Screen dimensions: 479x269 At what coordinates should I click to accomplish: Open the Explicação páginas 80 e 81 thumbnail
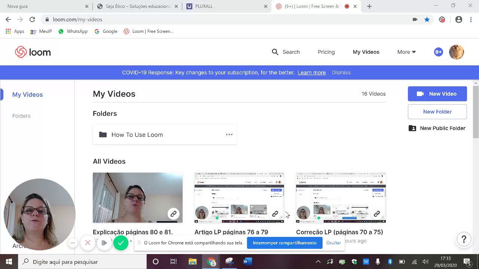pyautogui.click(x=138, y=198)
